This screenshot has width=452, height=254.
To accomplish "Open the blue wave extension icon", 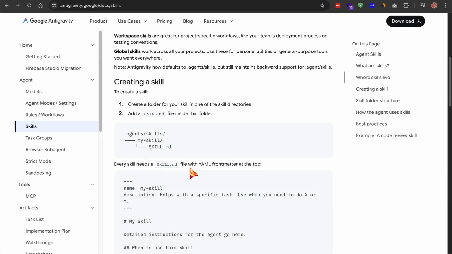I will tap(372, 5).
